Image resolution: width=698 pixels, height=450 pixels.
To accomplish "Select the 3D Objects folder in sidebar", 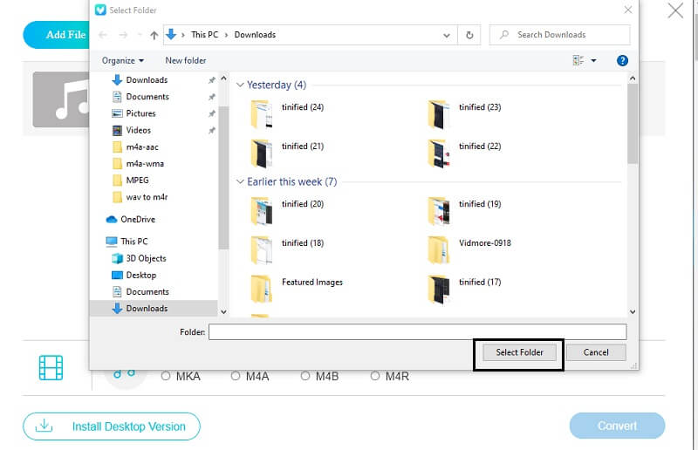I will 146,258.
